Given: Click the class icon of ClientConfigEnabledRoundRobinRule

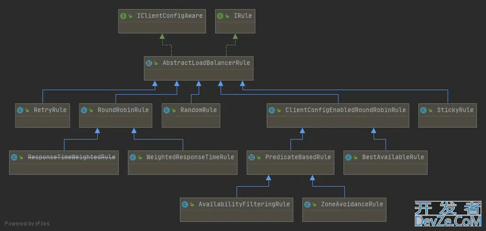Looking at the screenshot, I should [x=272, y=110].
